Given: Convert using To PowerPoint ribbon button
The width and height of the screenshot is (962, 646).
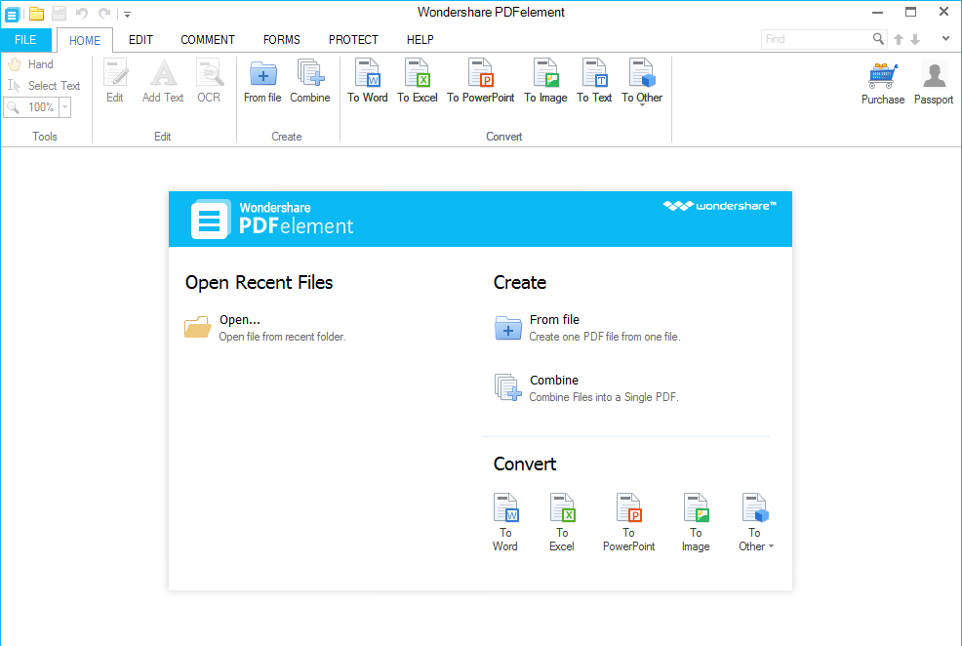Looking at the screenshot, I should (x=480, y=80).
